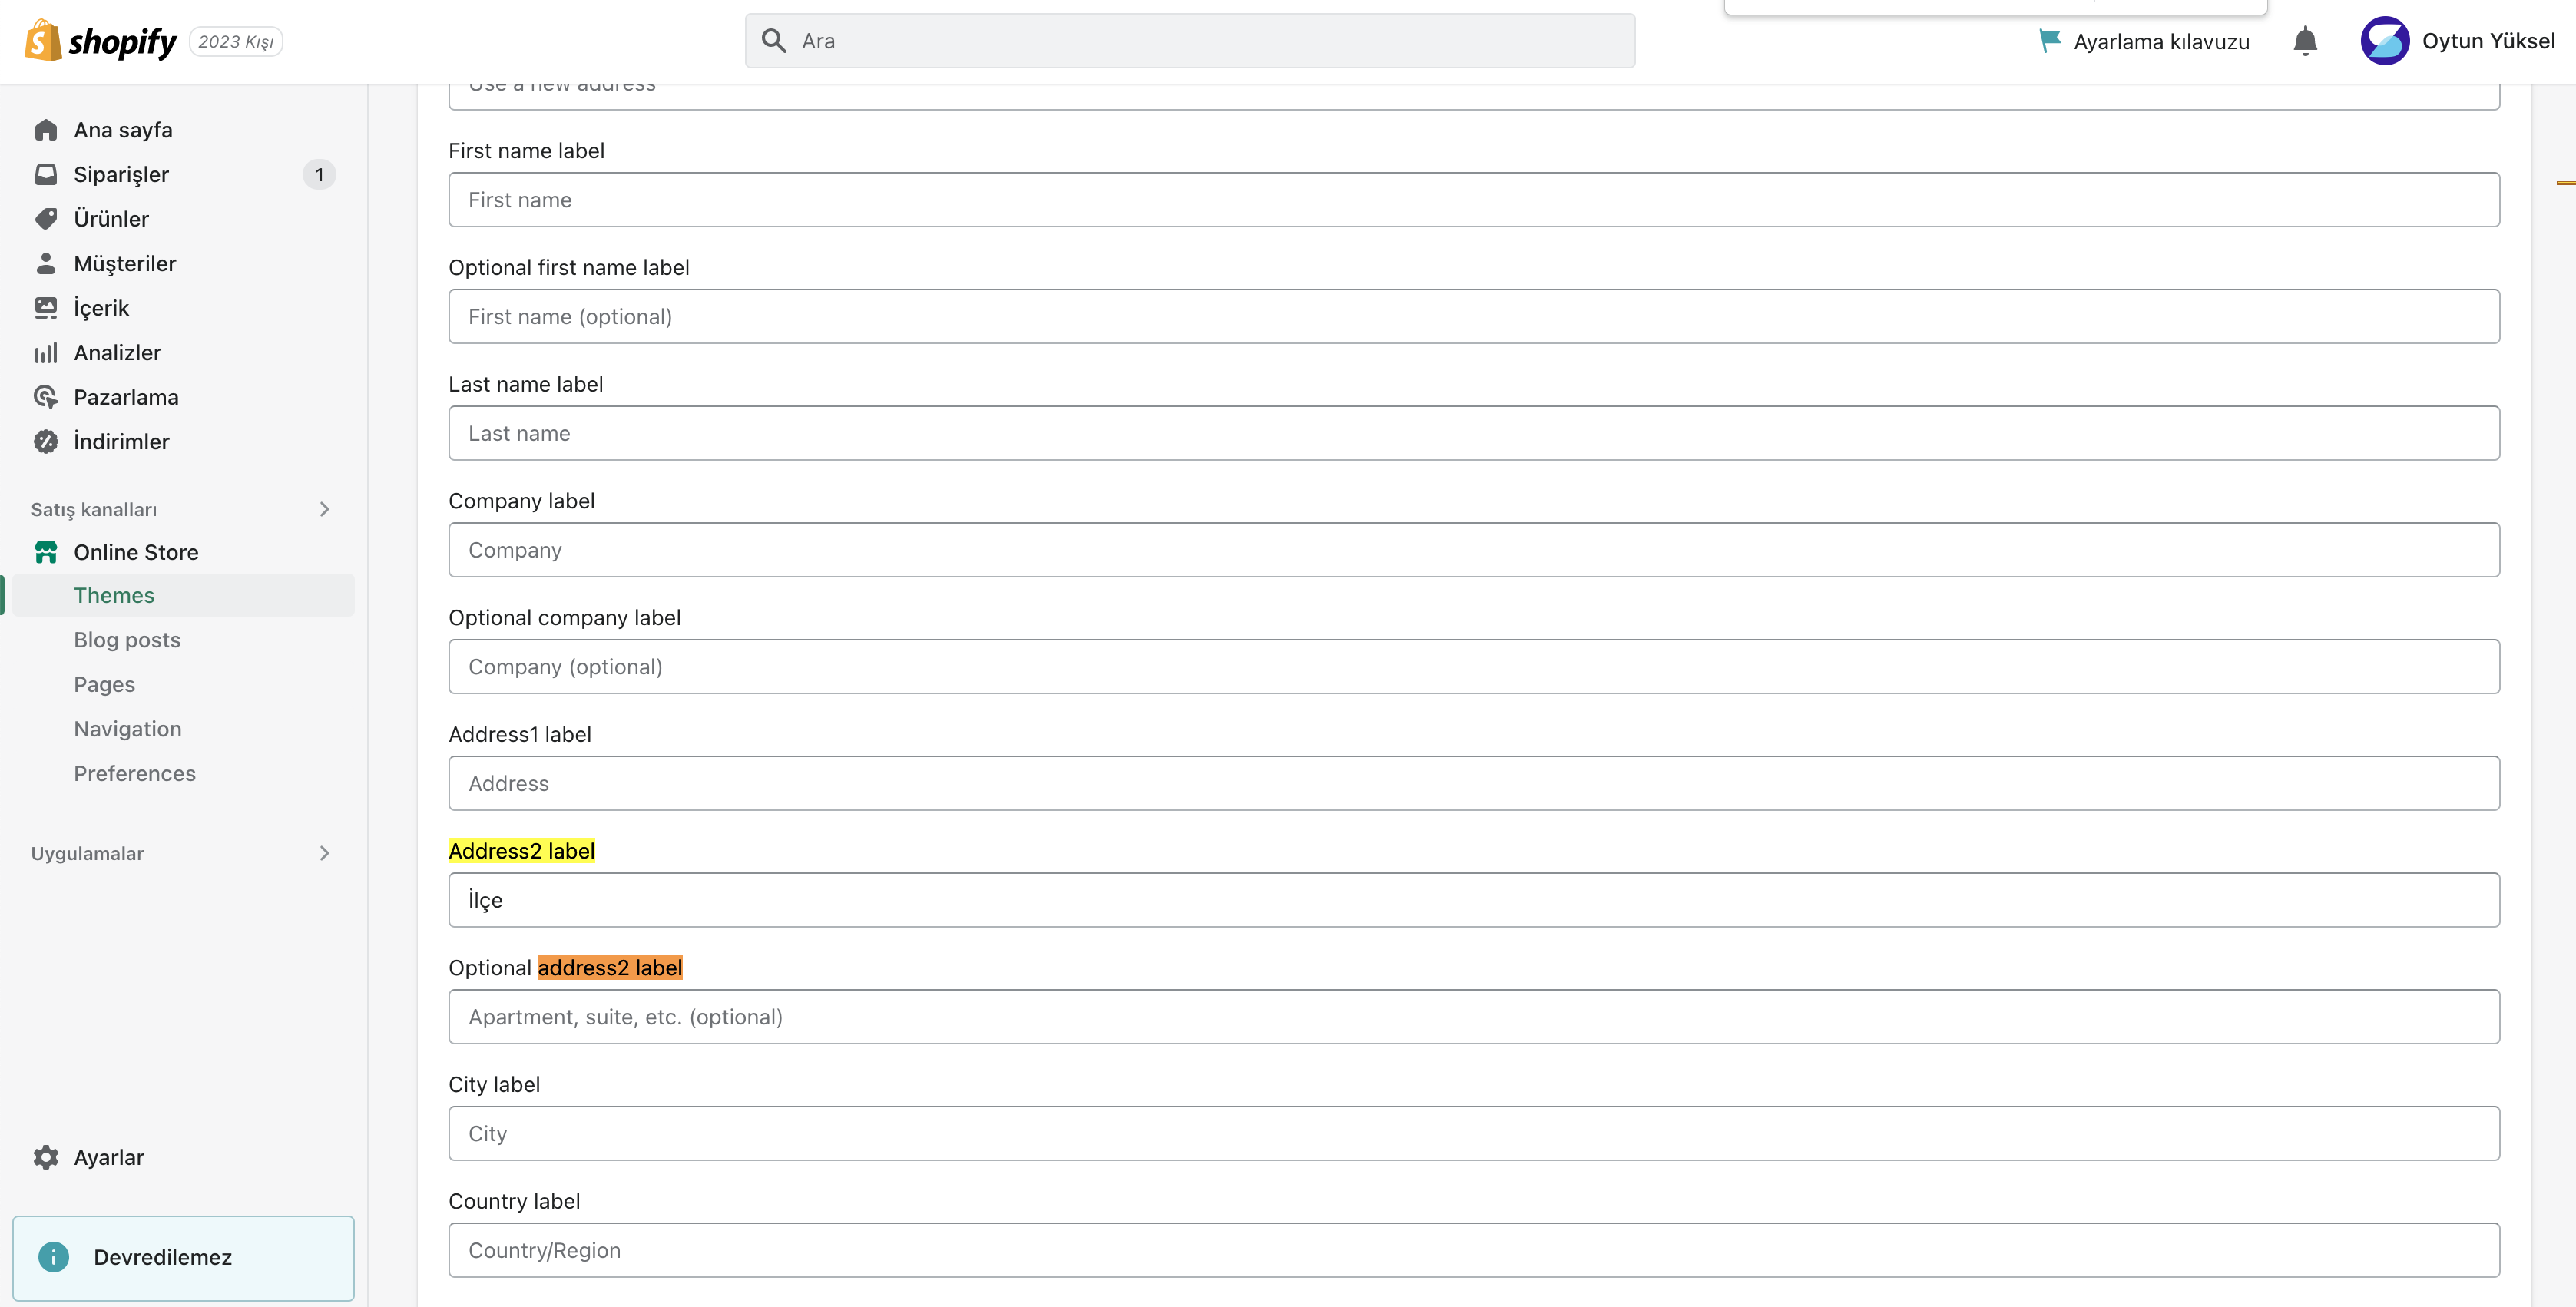Open the İndirimler discounts icon
Screen dimensions: 2576x1307
tap(46, 441)
